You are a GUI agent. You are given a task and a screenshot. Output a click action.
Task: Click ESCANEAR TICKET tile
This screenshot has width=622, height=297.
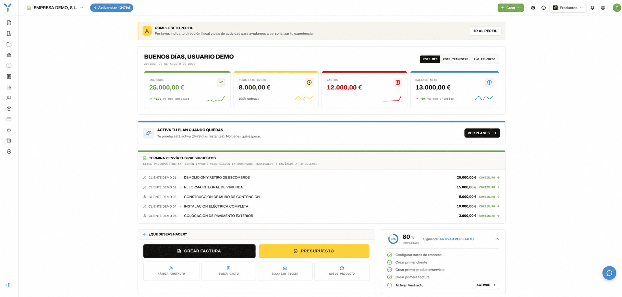tap(285, 271)
